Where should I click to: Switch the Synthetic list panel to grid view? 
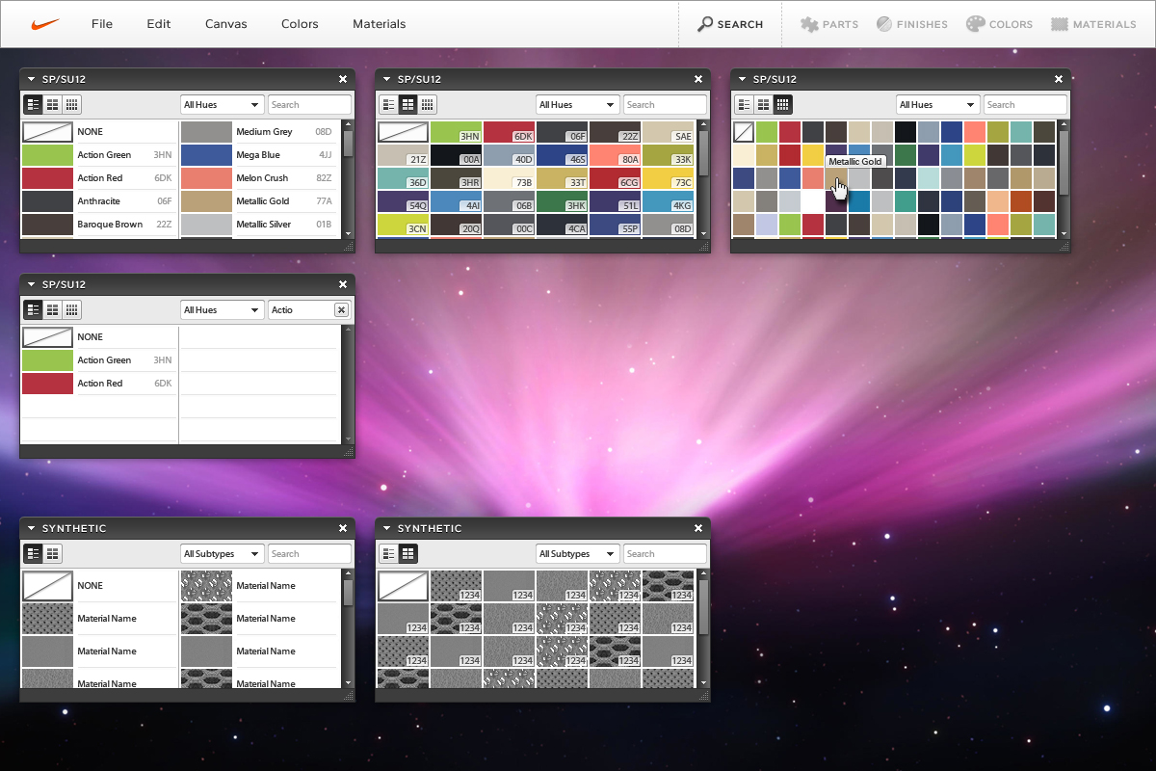(x=53, y=553)
